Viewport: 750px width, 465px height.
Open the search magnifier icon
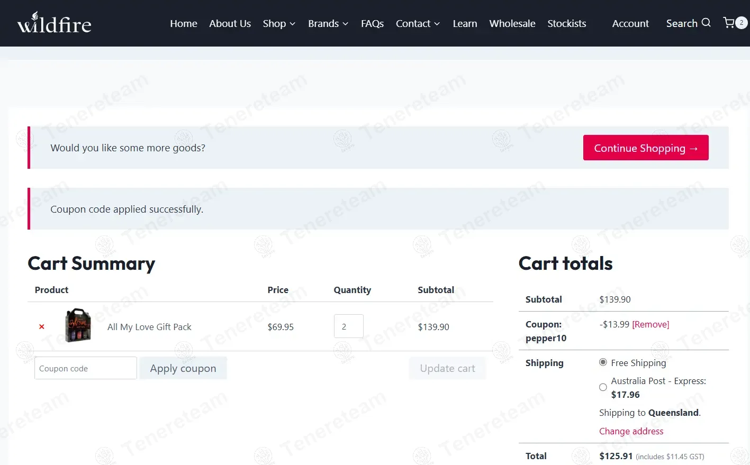point(706,23)
